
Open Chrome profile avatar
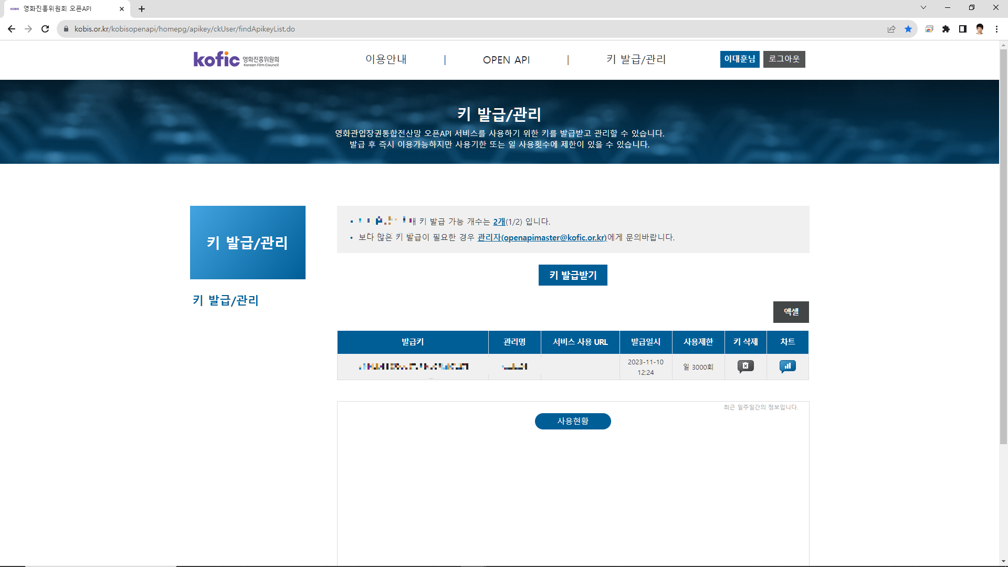pyautogui.click(x=980, y=29)
